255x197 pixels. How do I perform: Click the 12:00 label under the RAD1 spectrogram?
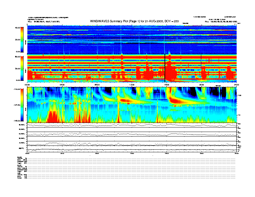click(x=132, y=85)
